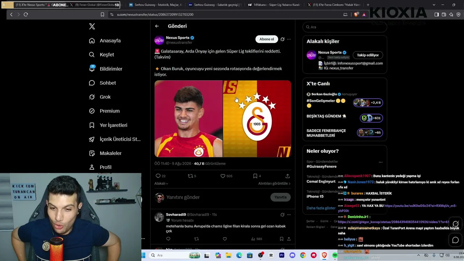Click the Brave Shields icon in address bar
The width and height of the screenshot is (464, 261).
(x=356, y=14)
